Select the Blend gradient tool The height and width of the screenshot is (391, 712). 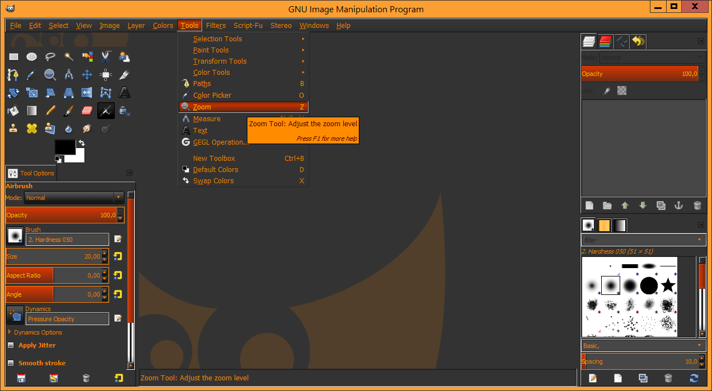coord(32,111)
